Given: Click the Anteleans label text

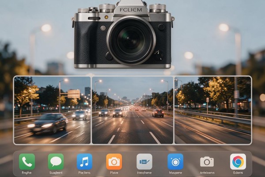Looking at the screenshot, I should point(207,173).
